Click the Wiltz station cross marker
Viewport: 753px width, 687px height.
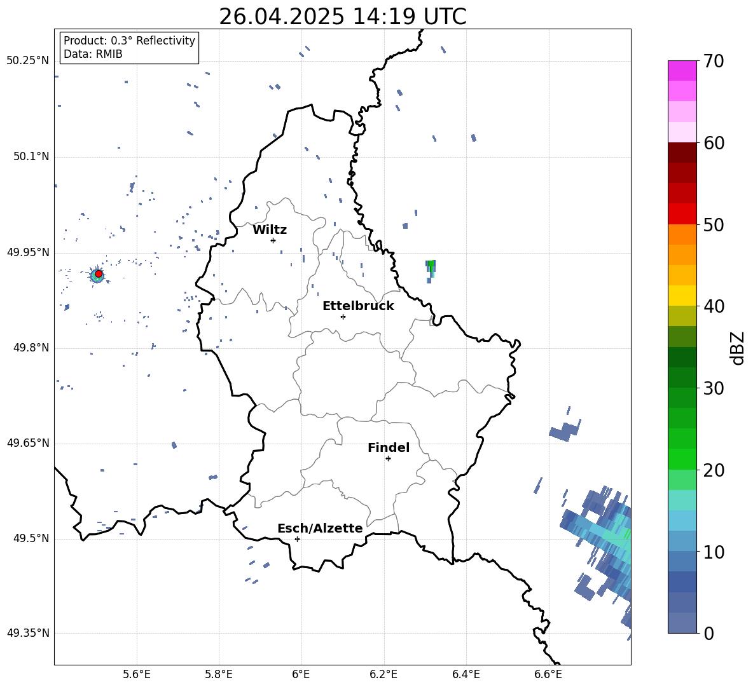[x=273, y=240]
